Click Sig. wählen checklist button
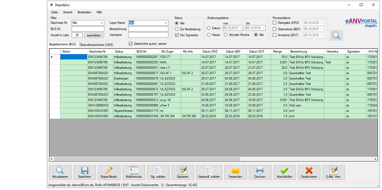This screenshot has width=382, height=190. pos(158,172)
